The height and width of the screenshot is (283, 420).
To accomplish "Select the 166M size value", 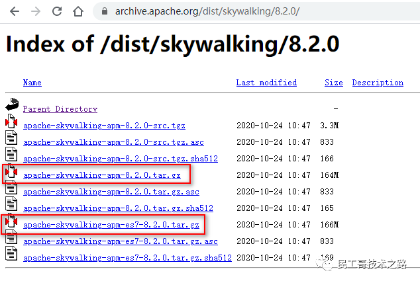I will pos(329,225).
